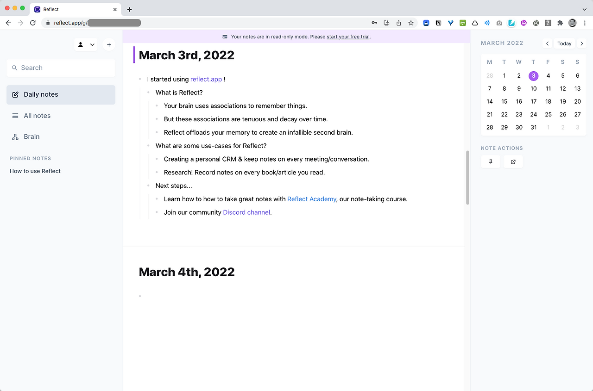Click the Search notes field

pyautogui.click(x=61, y=68)
